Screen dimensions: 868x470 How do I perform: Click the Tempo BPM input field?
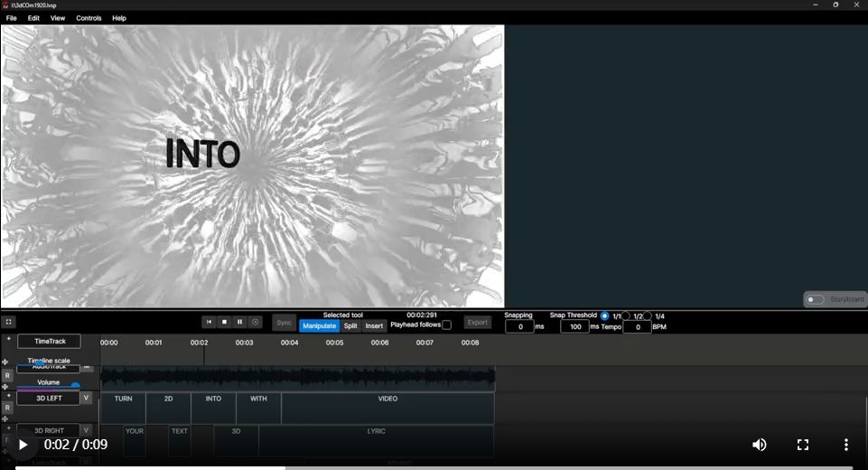[637, 327]
